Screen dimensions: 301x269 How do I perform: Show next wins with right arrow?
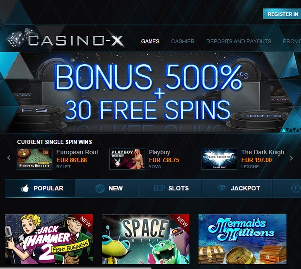pos(291,158)
